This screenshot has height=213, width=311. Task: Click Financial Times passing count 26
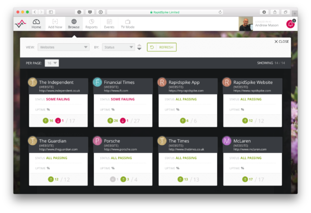[112, 120]
